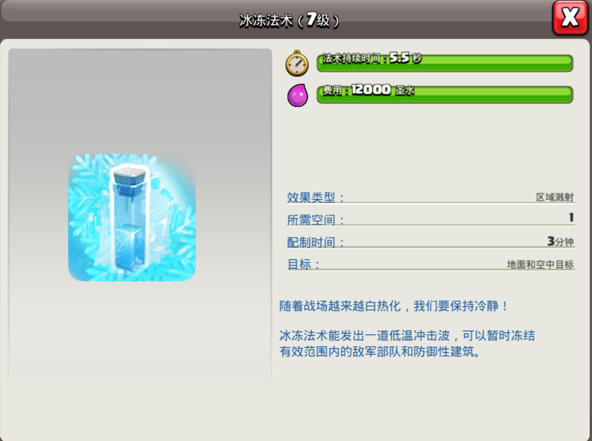Click the housing space value 1
Screen dimensions: 592x441
[571, 217]
